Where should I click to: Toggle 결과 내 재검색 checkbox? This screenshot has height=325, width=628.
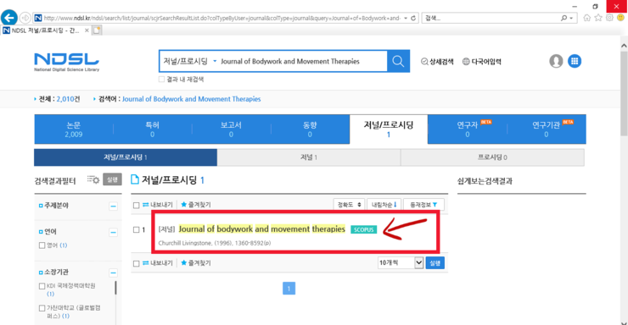tap(161, 79)
